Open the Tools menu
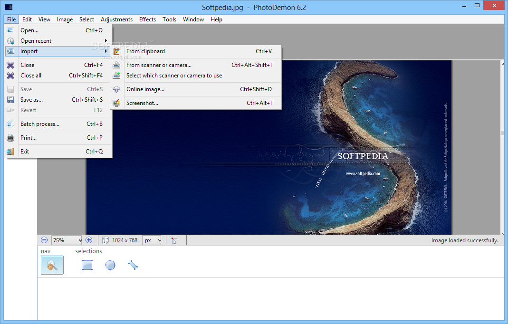Image resolution: width=508 pixels, height=324 pixels. pyautogui.click(x=170, y=19)
